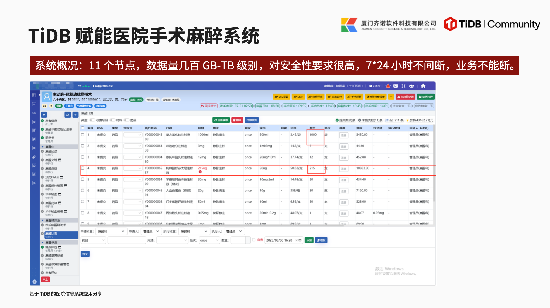Open the 频次 once dropdown
The image size is (550, 308).
click(209, 240)
